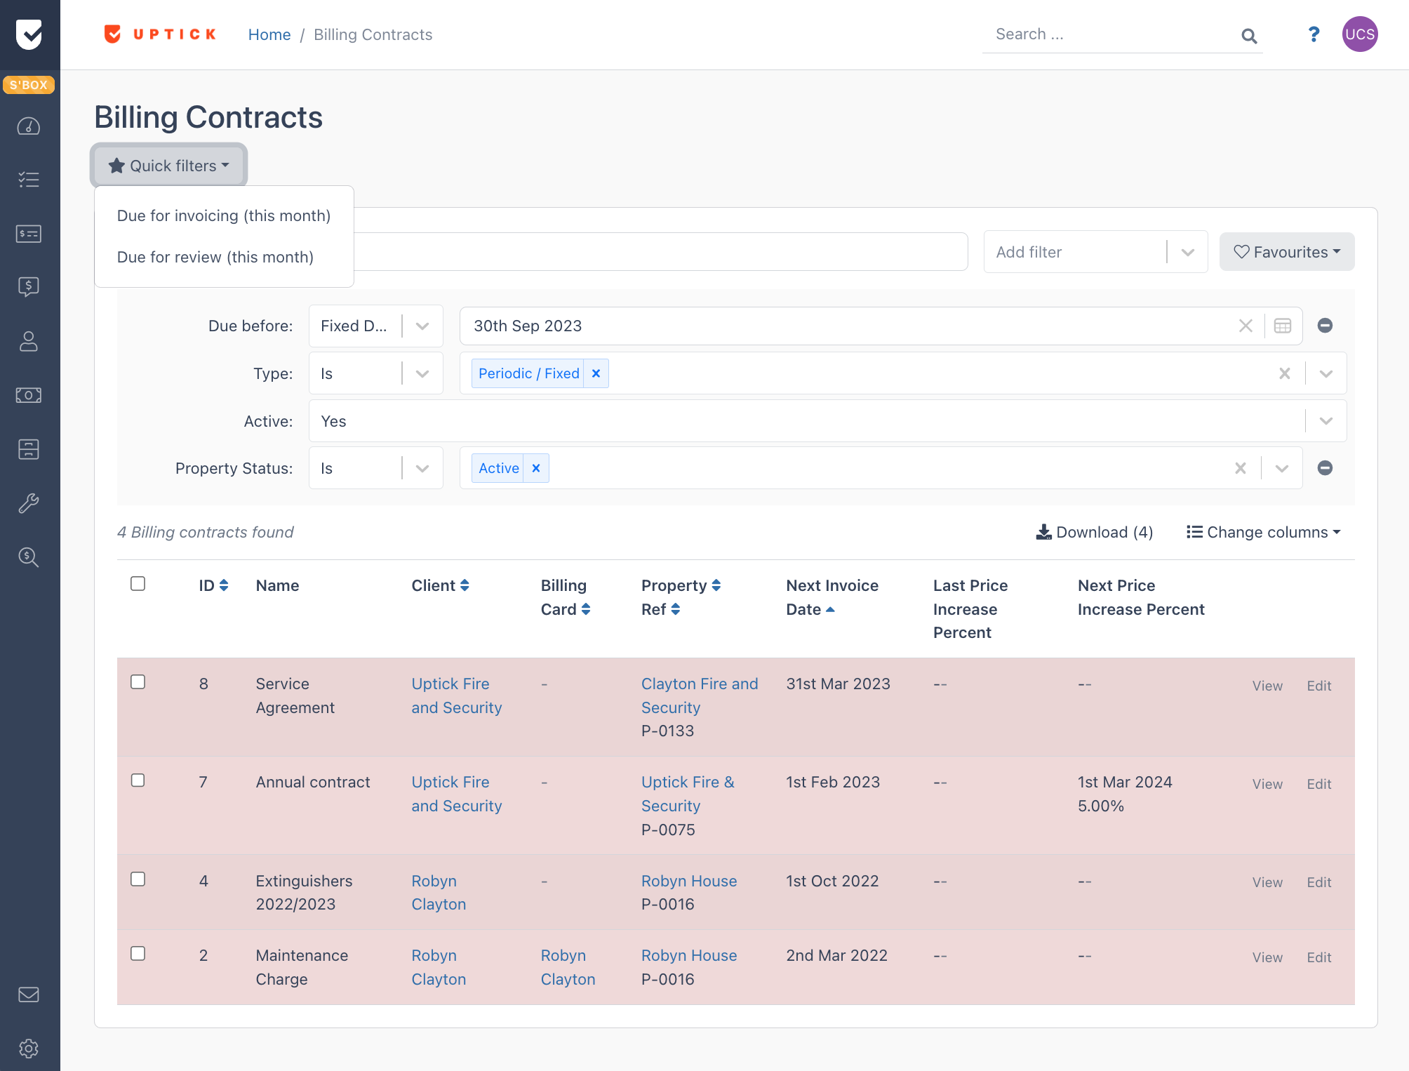This screenshot has height=1071, width=1409.
Task: Edit the Annual contract row
Action: [x=1319, y=784]
